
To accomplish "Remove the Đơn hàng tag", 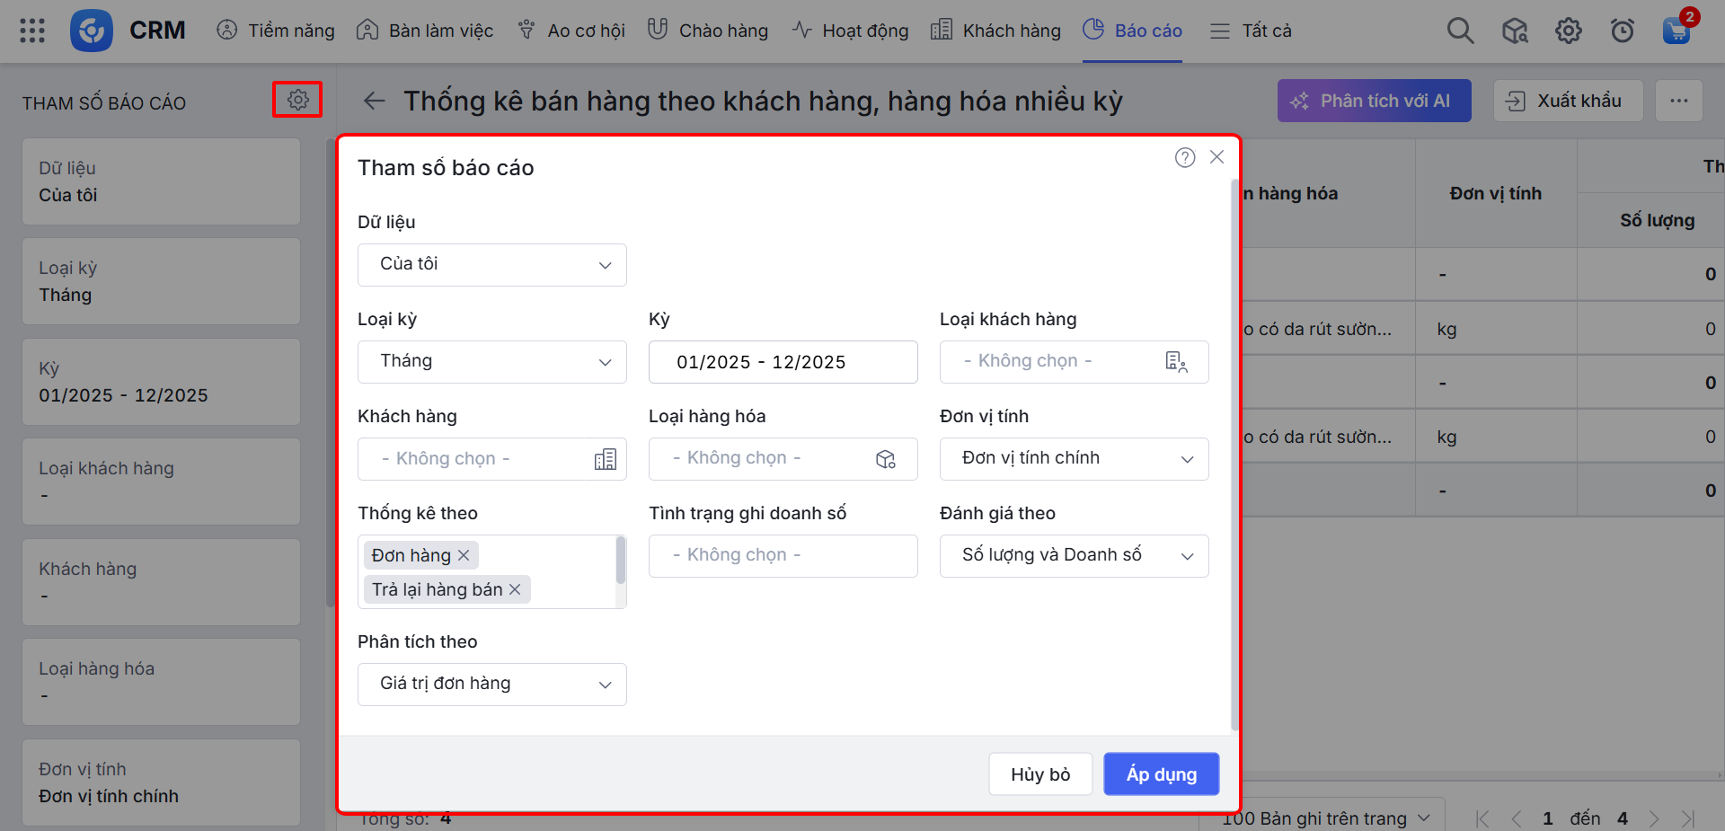I will (464, 556).
